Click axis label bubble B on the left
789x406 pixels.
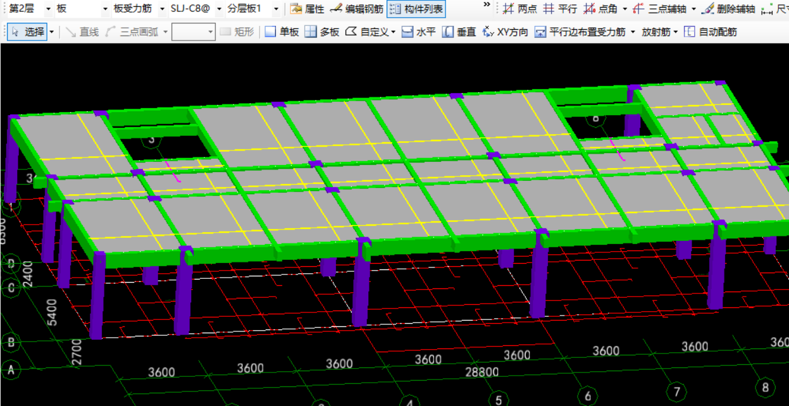click(10, 343)
